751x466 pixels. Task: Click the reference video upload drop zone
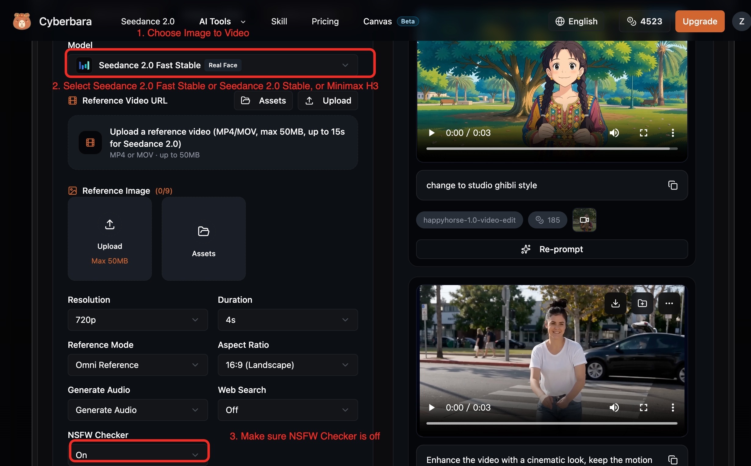click(x=213, y=143)
